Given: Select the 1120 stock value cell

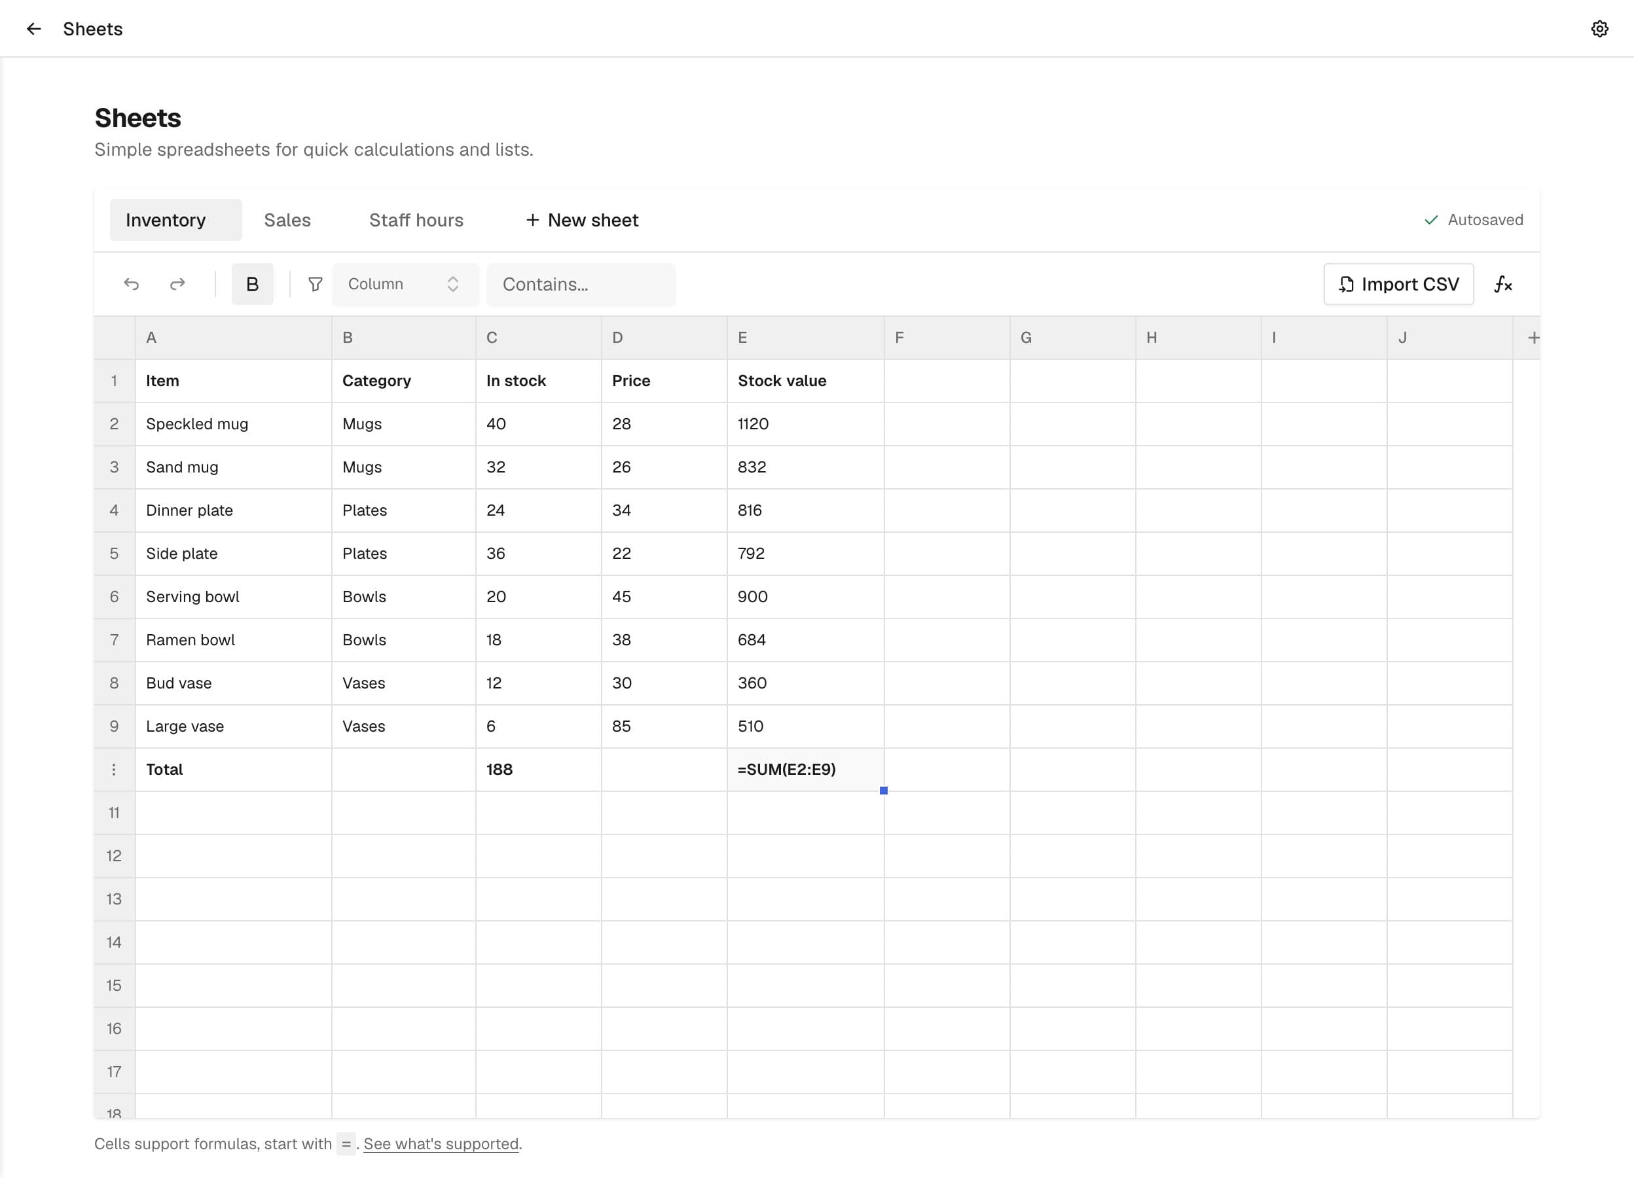Looking at the screenshot, I should coord(805,424).
